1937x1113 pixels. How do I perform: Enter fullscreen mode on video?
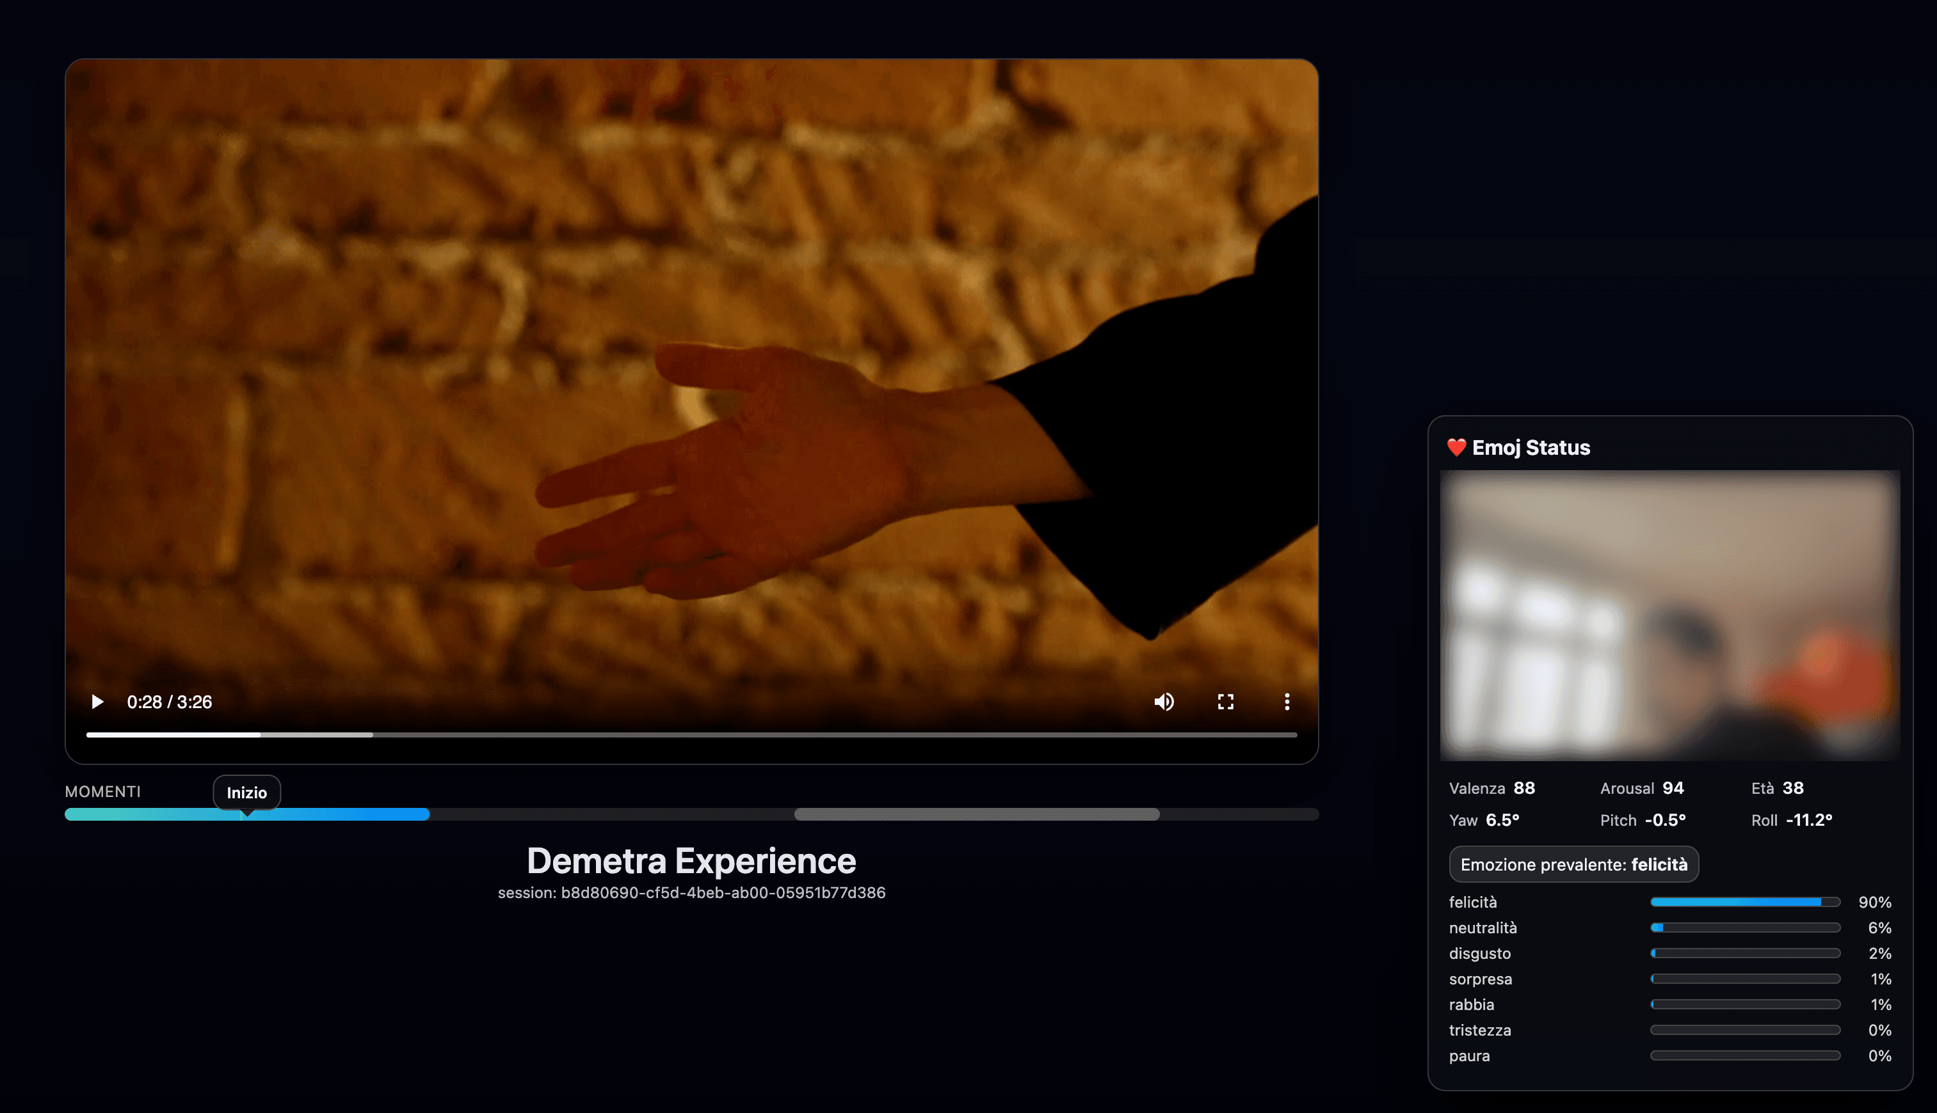click(x=1226, y=702)
